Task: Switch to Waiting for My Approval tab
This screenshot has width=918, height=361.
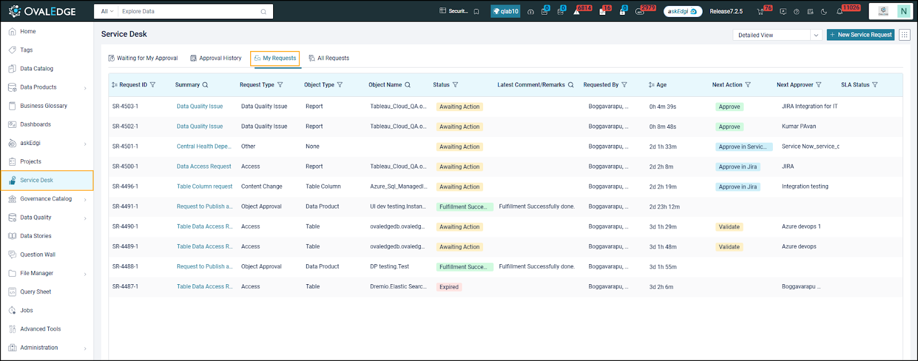Action: click(x=143, y=58)
